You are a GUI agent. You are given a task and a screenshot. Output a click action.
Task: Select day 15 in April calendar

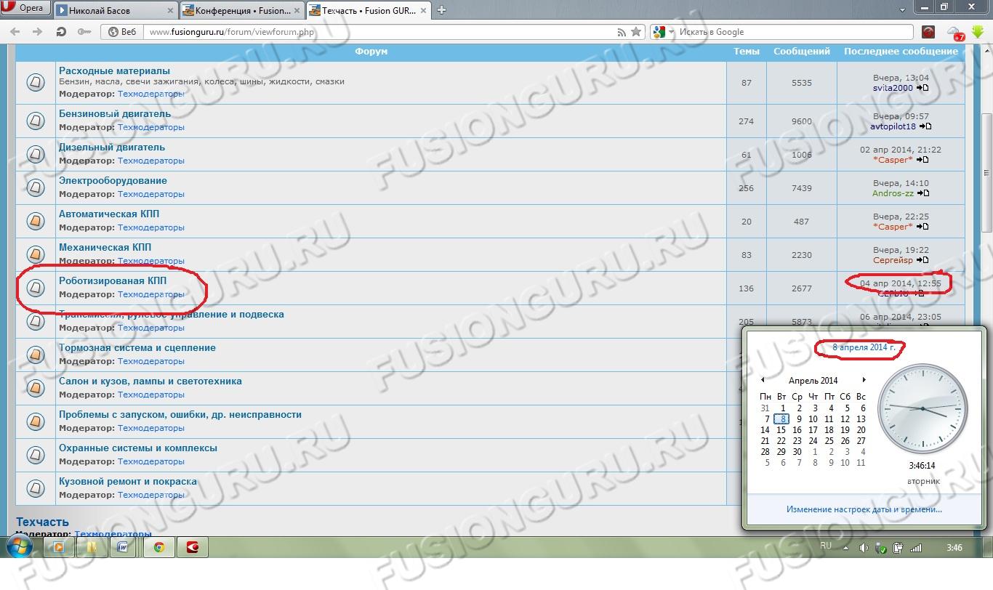[x=781, y=429]
